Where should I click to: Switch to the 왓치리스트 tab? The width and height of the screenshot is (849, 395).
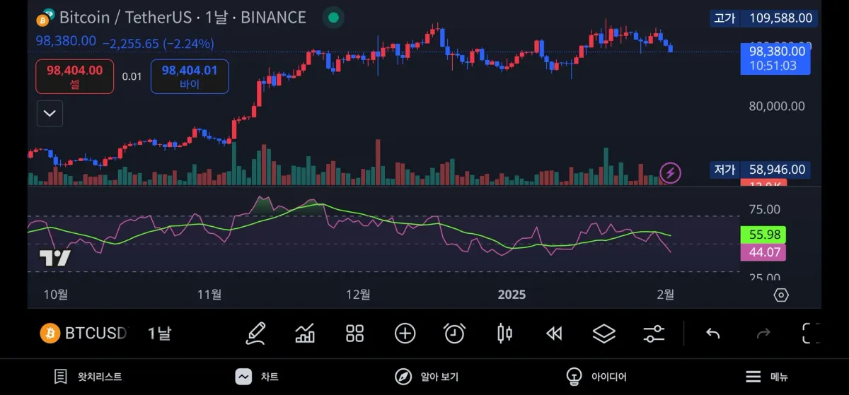(88, 377)
